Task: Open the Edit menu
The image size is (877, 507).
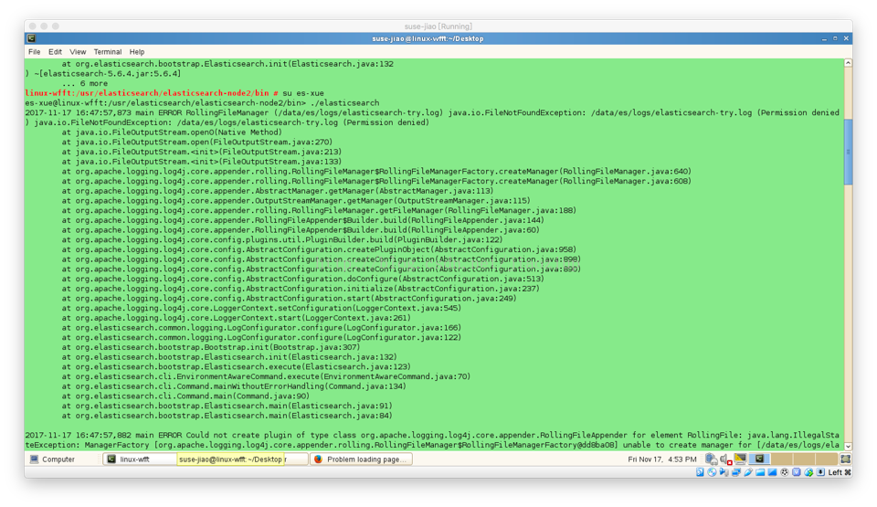Action: click(55, 51)
